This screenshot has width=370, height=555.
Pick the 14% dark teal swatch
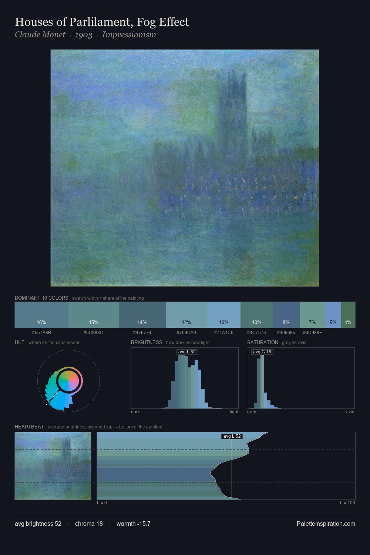[142, 315]
